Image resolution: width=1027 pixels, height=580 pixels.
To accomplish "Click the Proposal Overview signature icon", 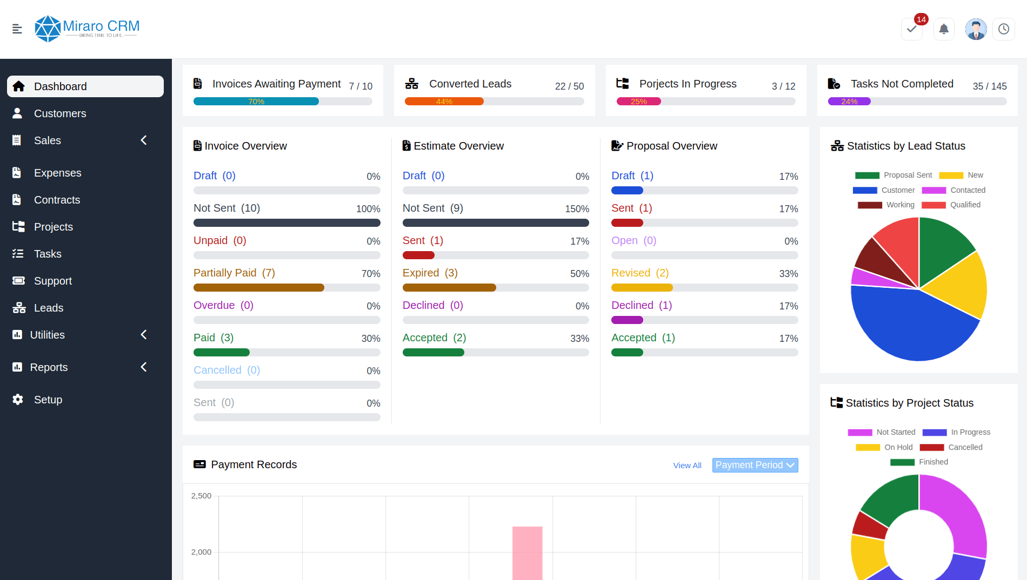I will tap(617, 146).
